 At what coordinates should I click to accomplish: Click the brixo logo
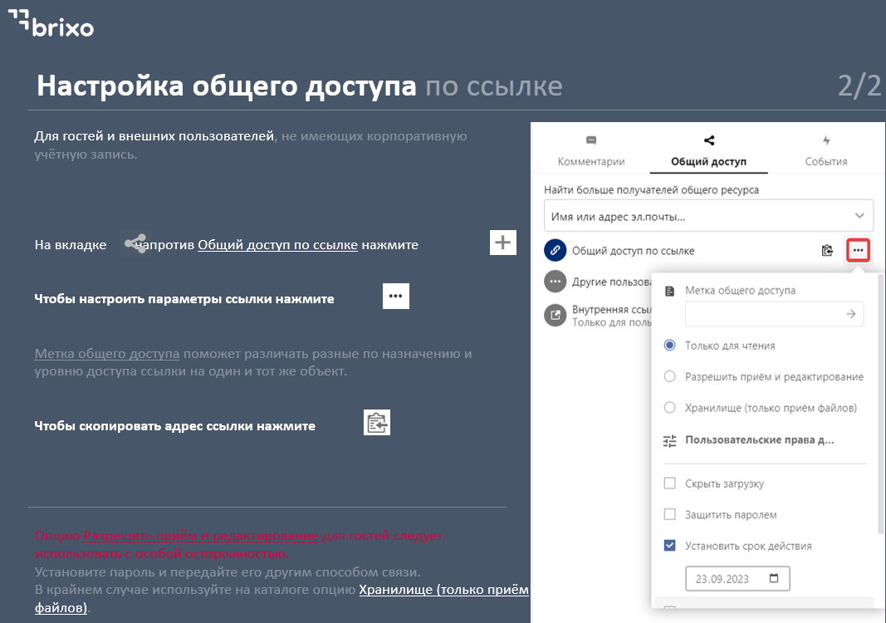click(x=51, y=23)
